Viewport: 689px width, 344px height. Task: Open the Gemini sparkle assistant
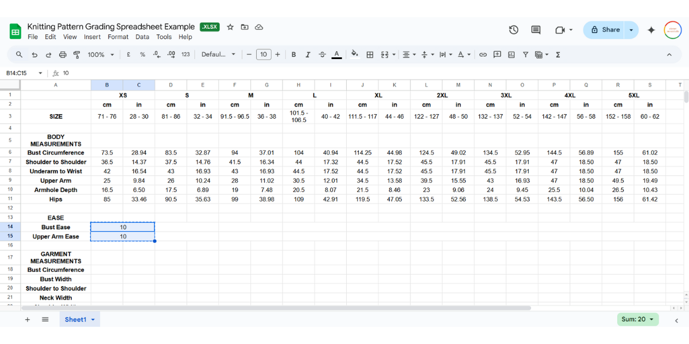(651, 30)
